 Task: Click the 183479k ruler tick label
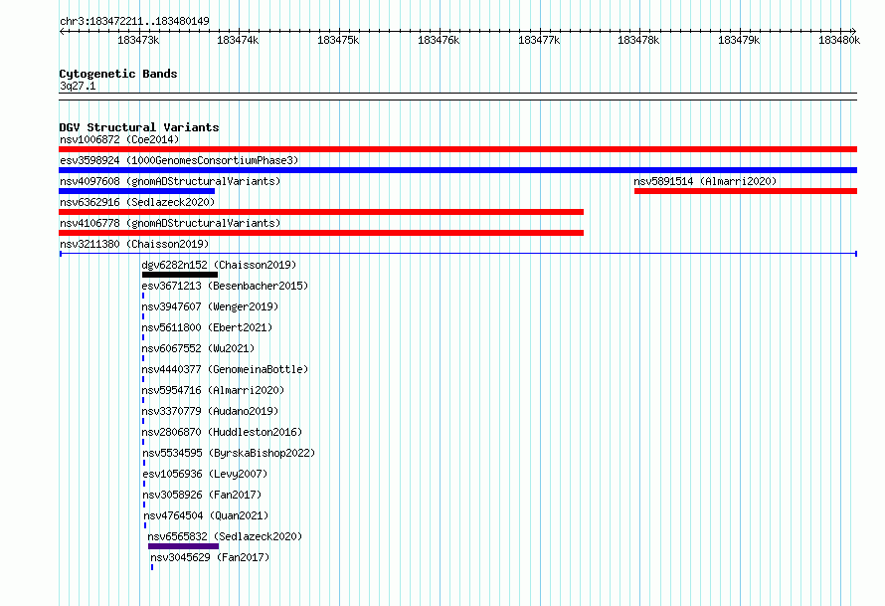pos(739,40)
